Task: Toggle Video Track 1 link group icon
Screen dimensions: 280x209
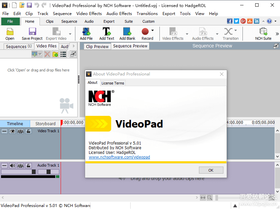Action: pyautogui.click(x=20, y=131)
